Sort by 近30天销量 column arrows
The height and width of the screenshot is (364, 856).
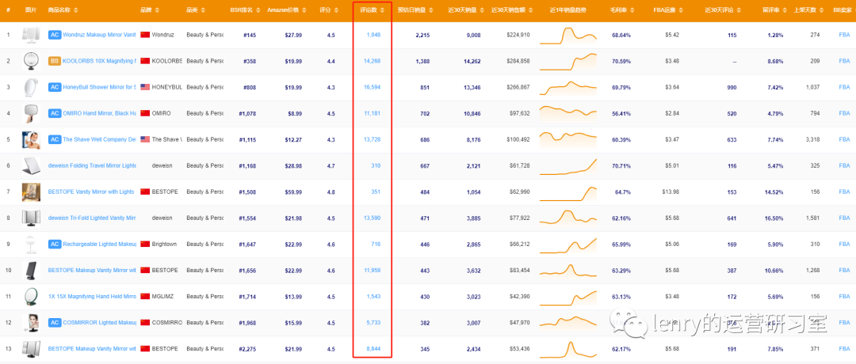click(x=483, y=10)
